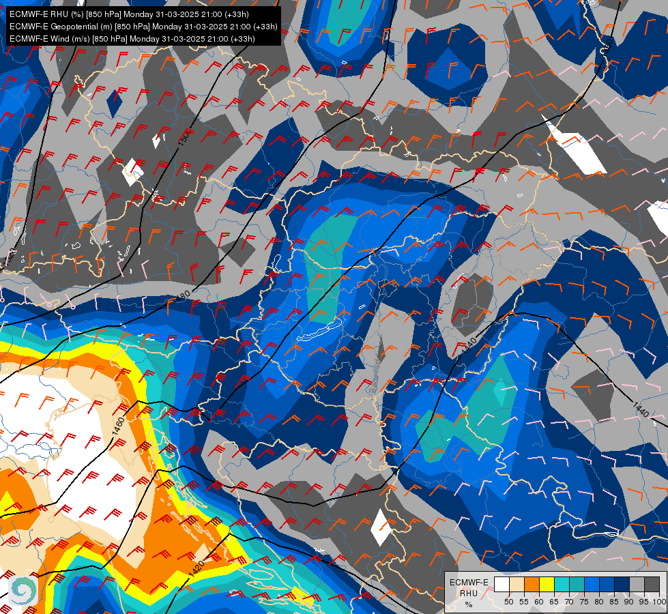Screen dimensions: 668x614
Task: Pick the light gray 90-95 legend swatch
Action: 637,584
